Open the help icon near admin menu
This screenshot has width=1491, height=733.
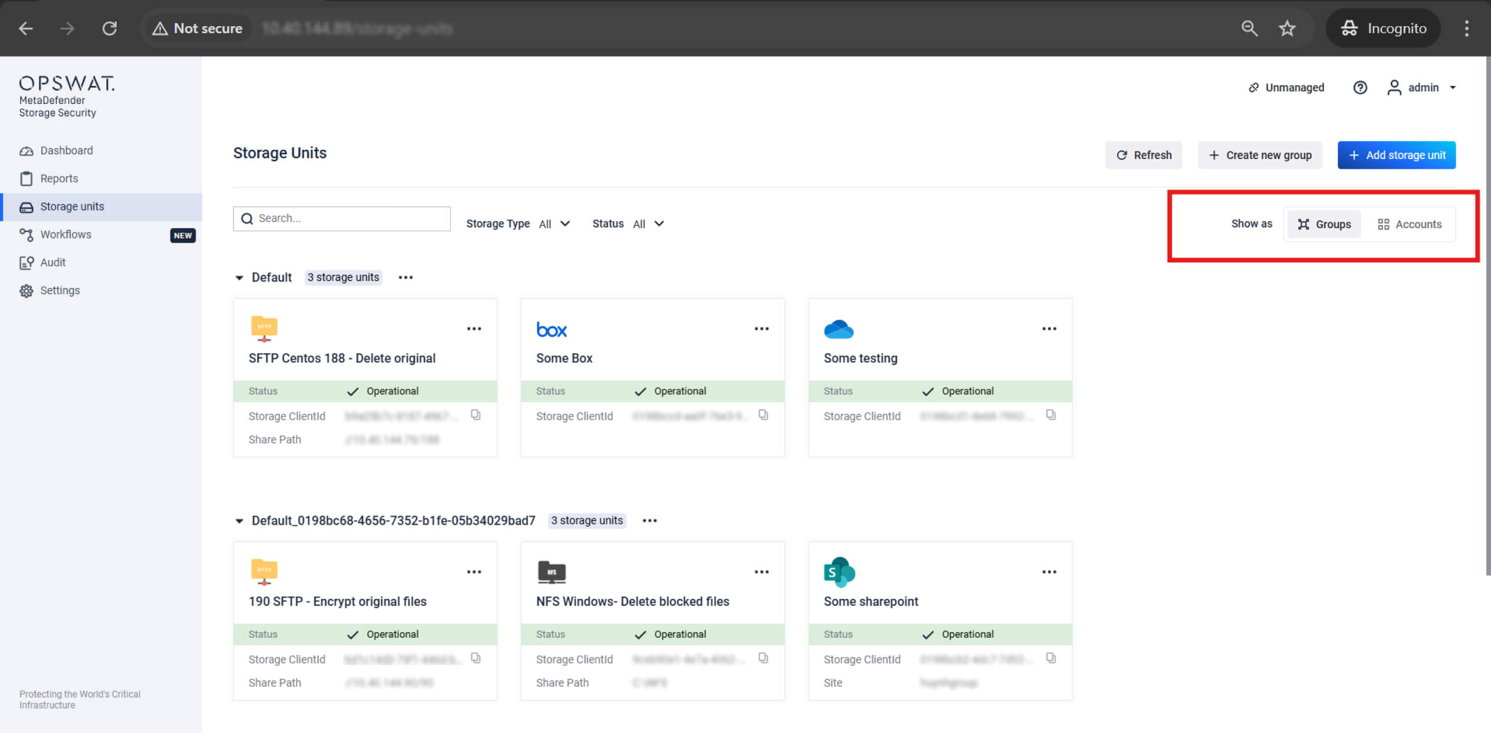point(1360,87)
